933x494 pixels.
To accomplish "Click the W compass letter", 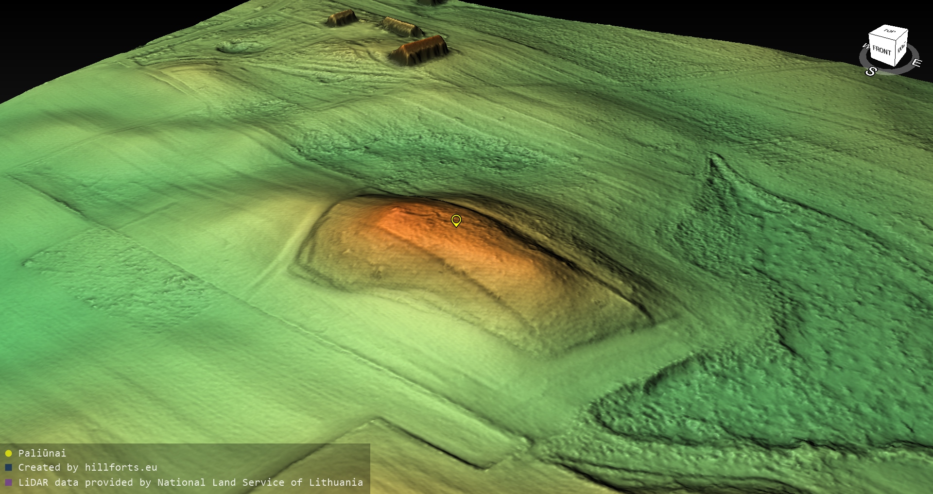I will point(865,46).
